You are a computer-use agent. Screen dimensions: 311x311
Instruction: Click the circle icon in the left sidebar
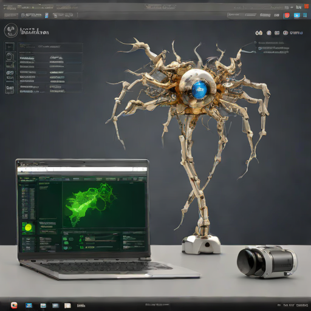[x=10, y=56]
